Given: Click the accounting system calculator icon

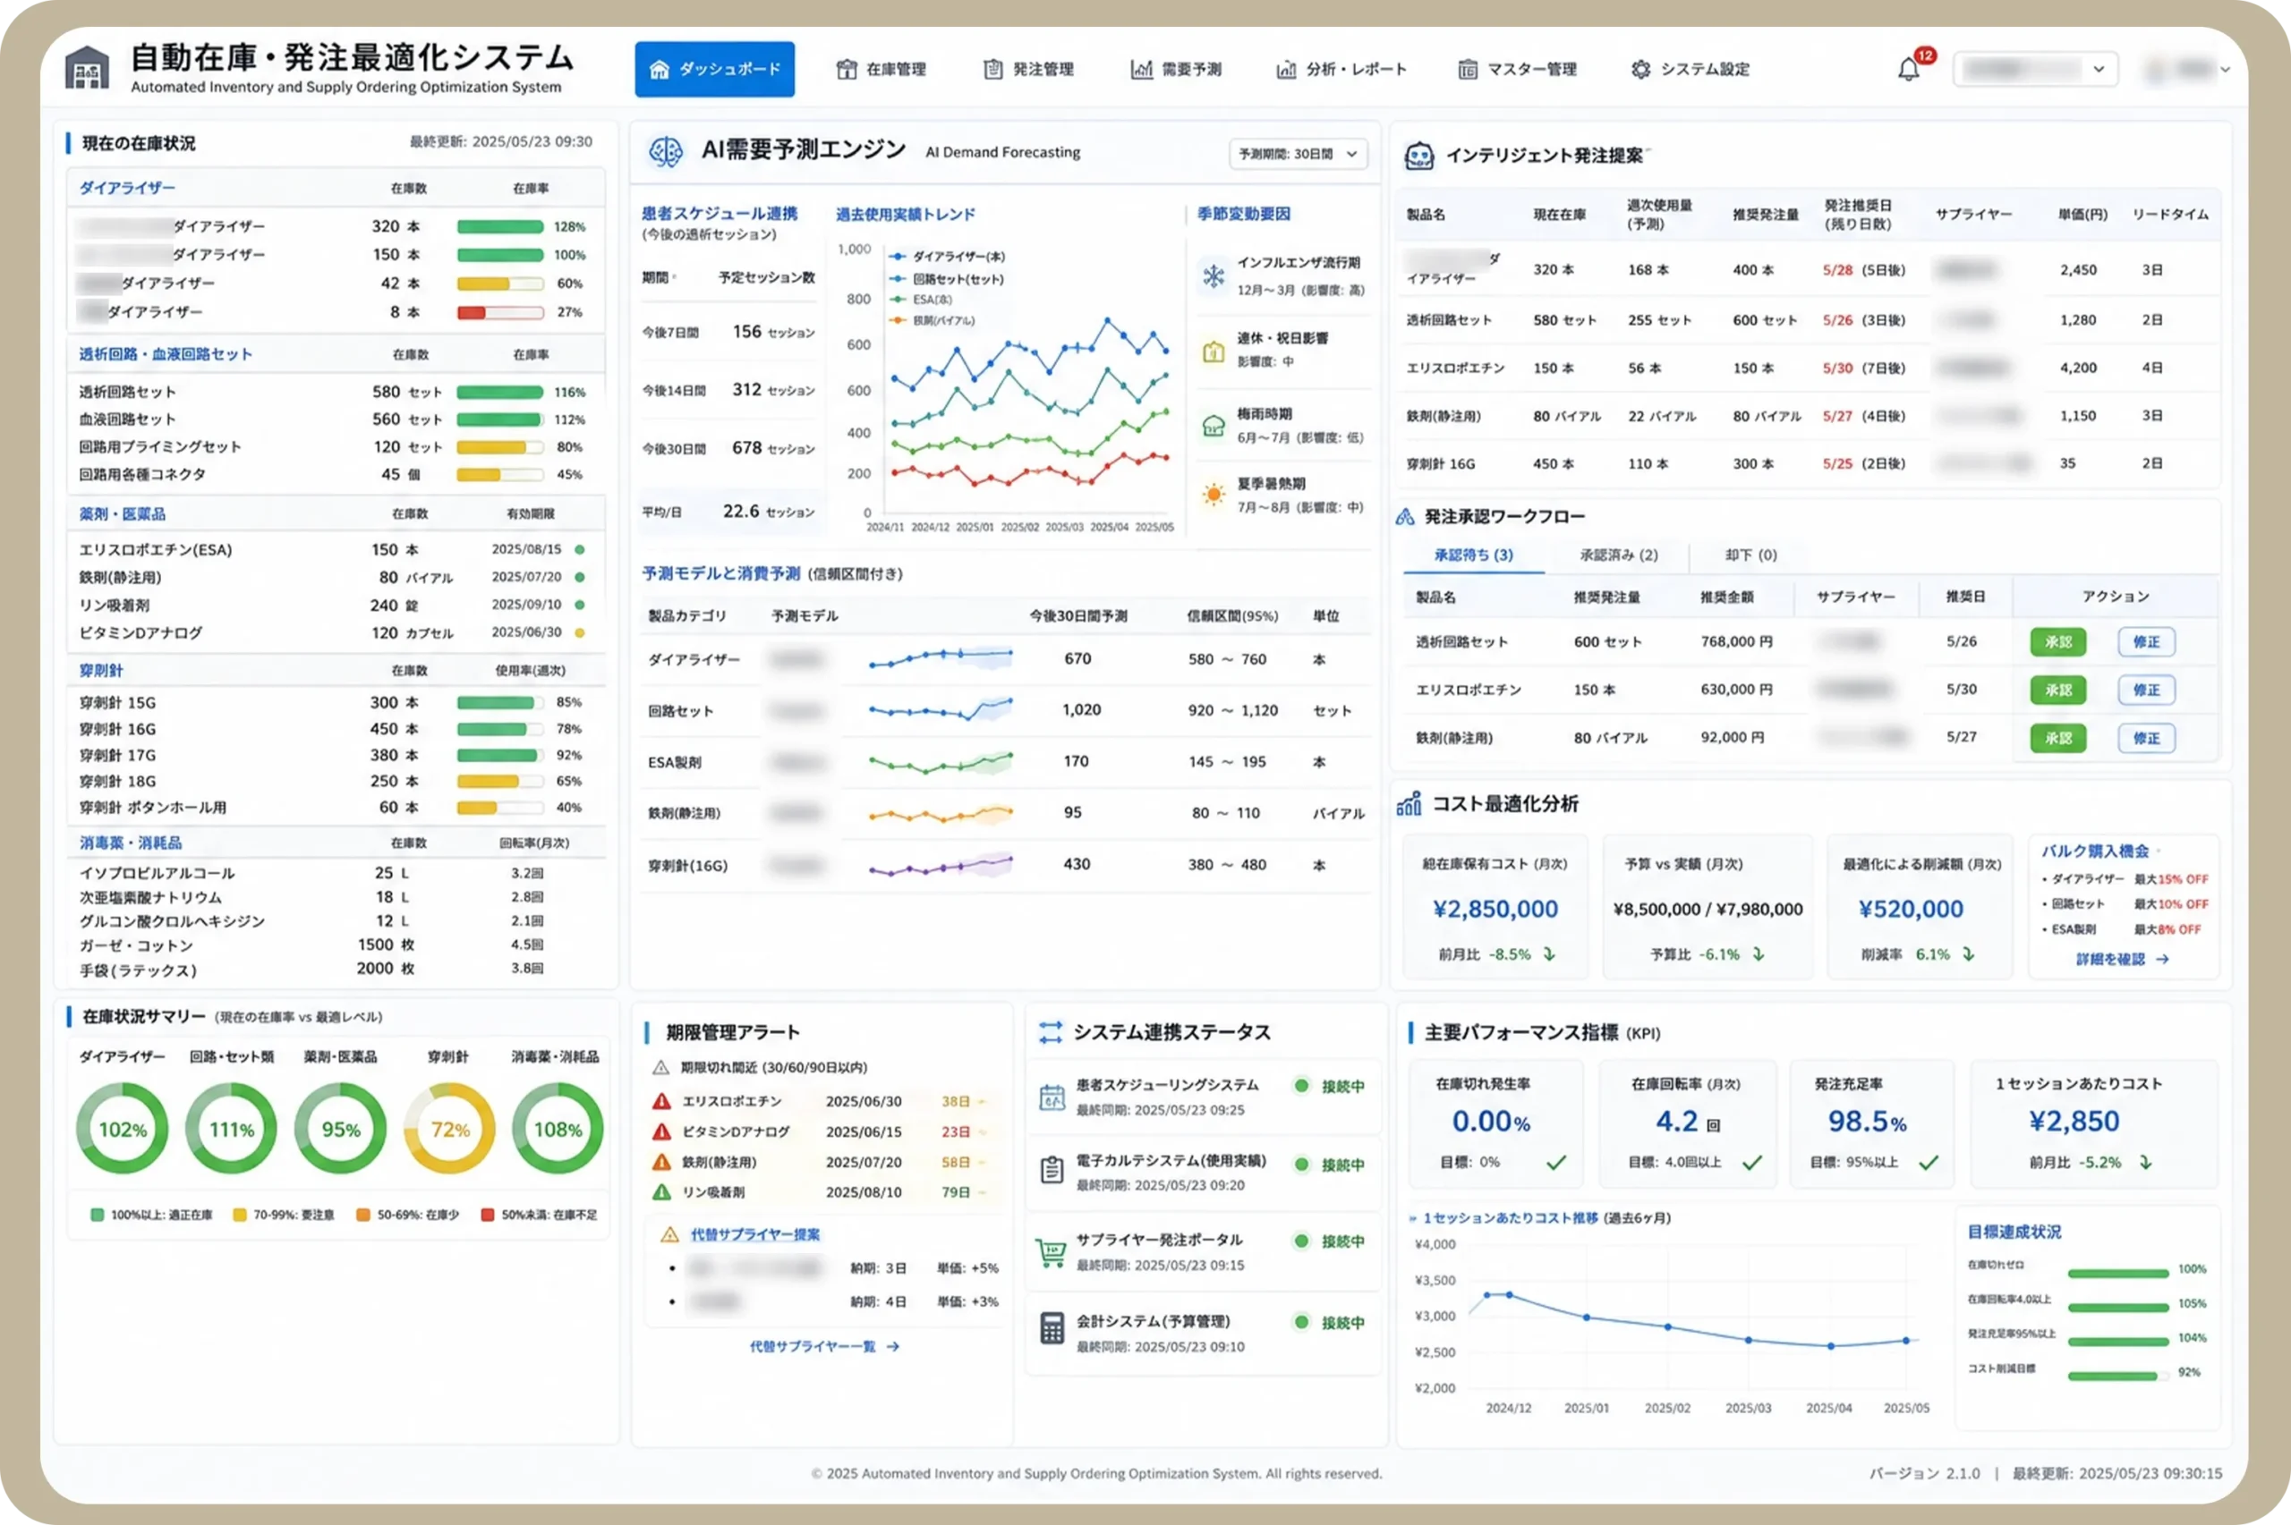Looking at the screenshot, I should pyautogui.click(x=1052, y=1328).
